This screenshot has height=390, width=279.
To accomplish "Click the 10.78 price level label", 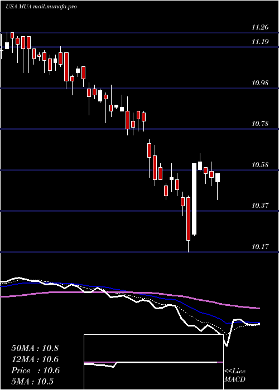I will pos(260,123).
